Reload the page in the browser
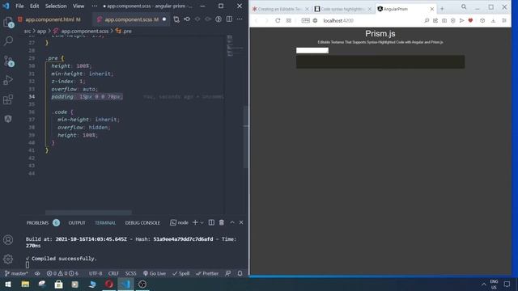Viewport: 518px width, 291px height. coord(278,20)
